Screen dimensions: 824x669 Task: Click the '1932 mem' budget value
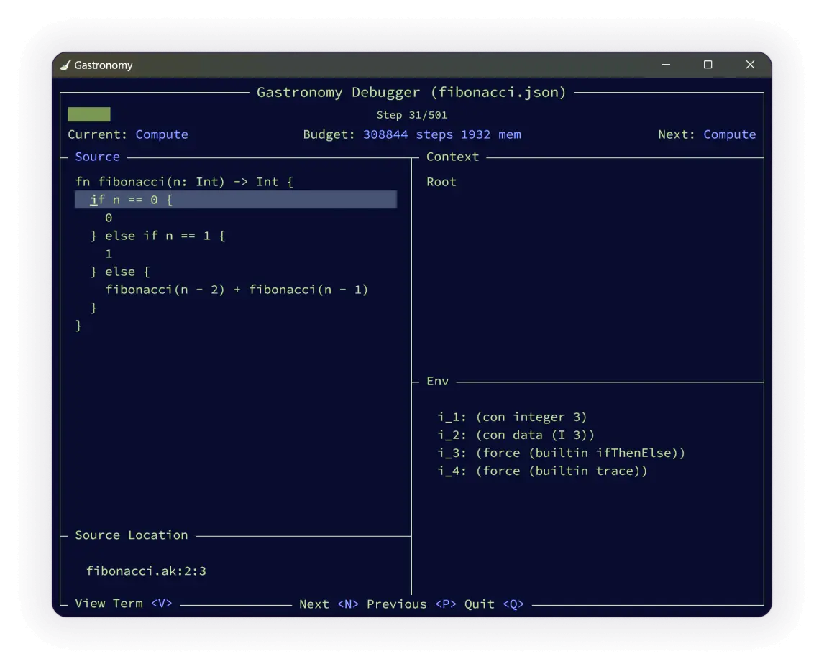coord(491,134)
